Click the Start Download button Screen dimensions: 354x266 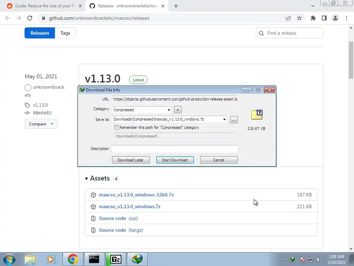tap(175, 160)
